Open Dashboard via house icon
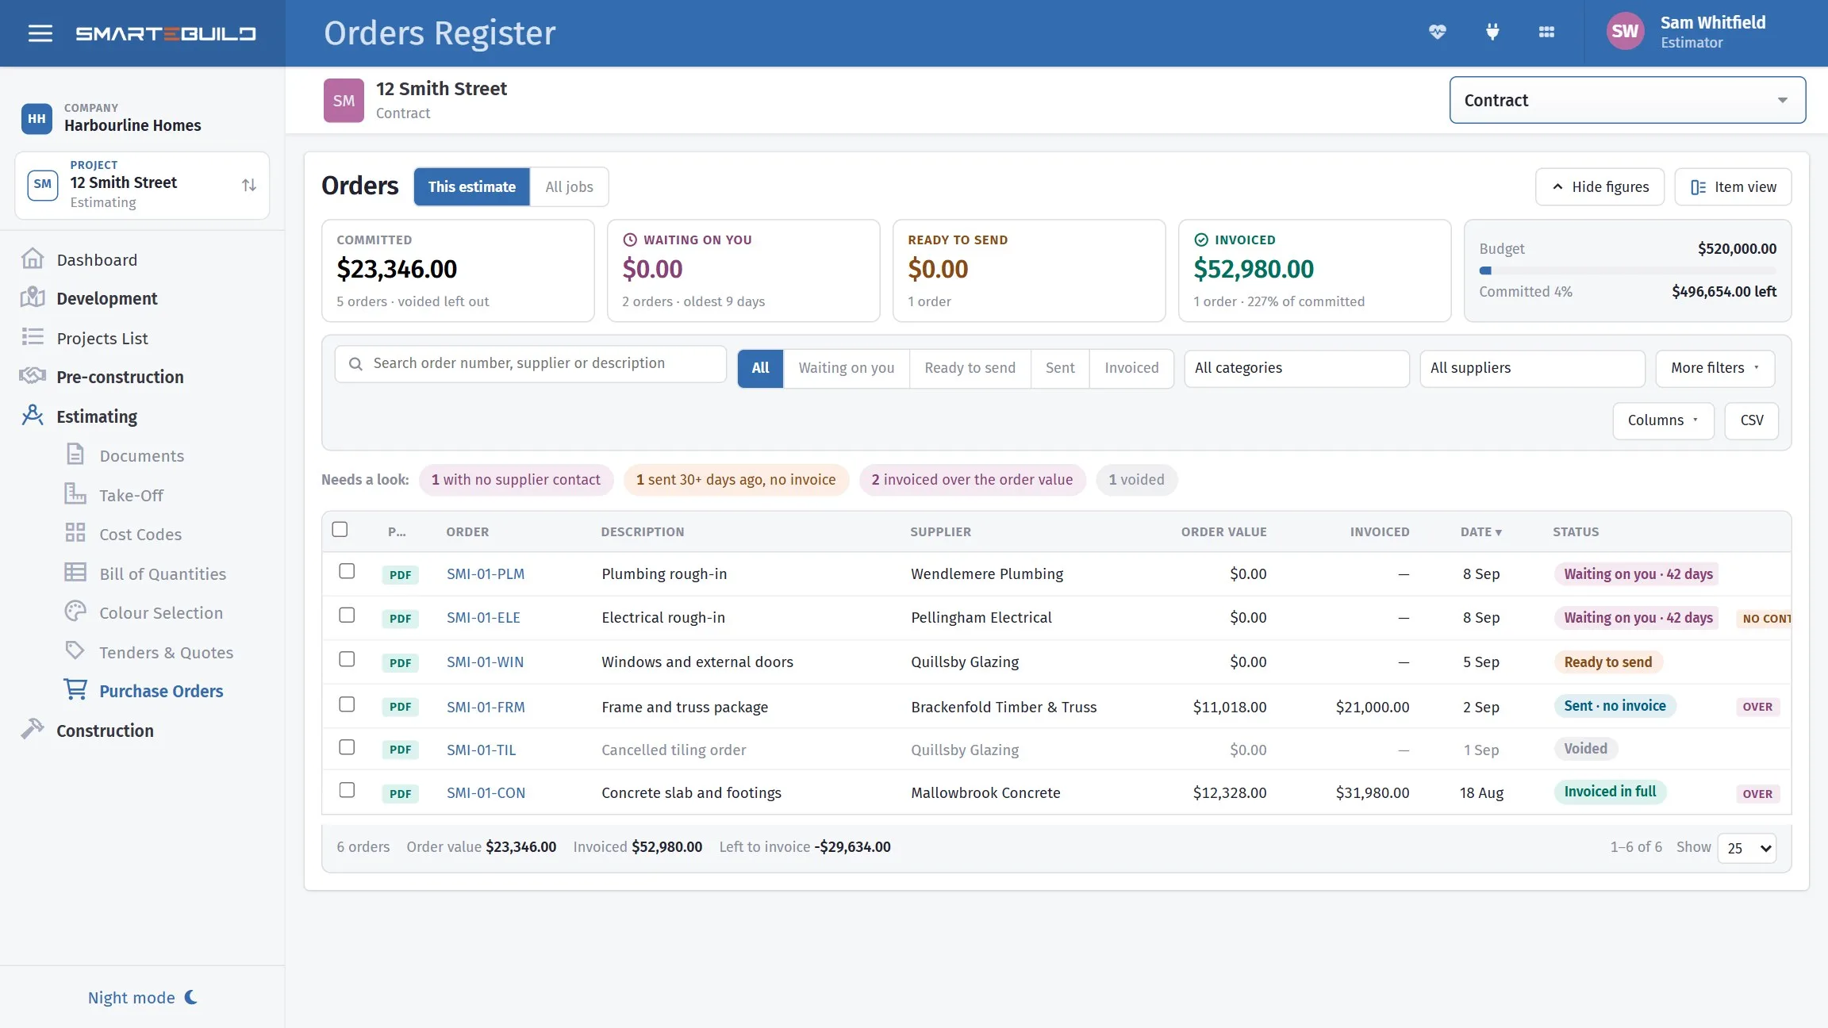Image resolution: width=1828 pixels, height=1028 pixels. tap(32, 259)
